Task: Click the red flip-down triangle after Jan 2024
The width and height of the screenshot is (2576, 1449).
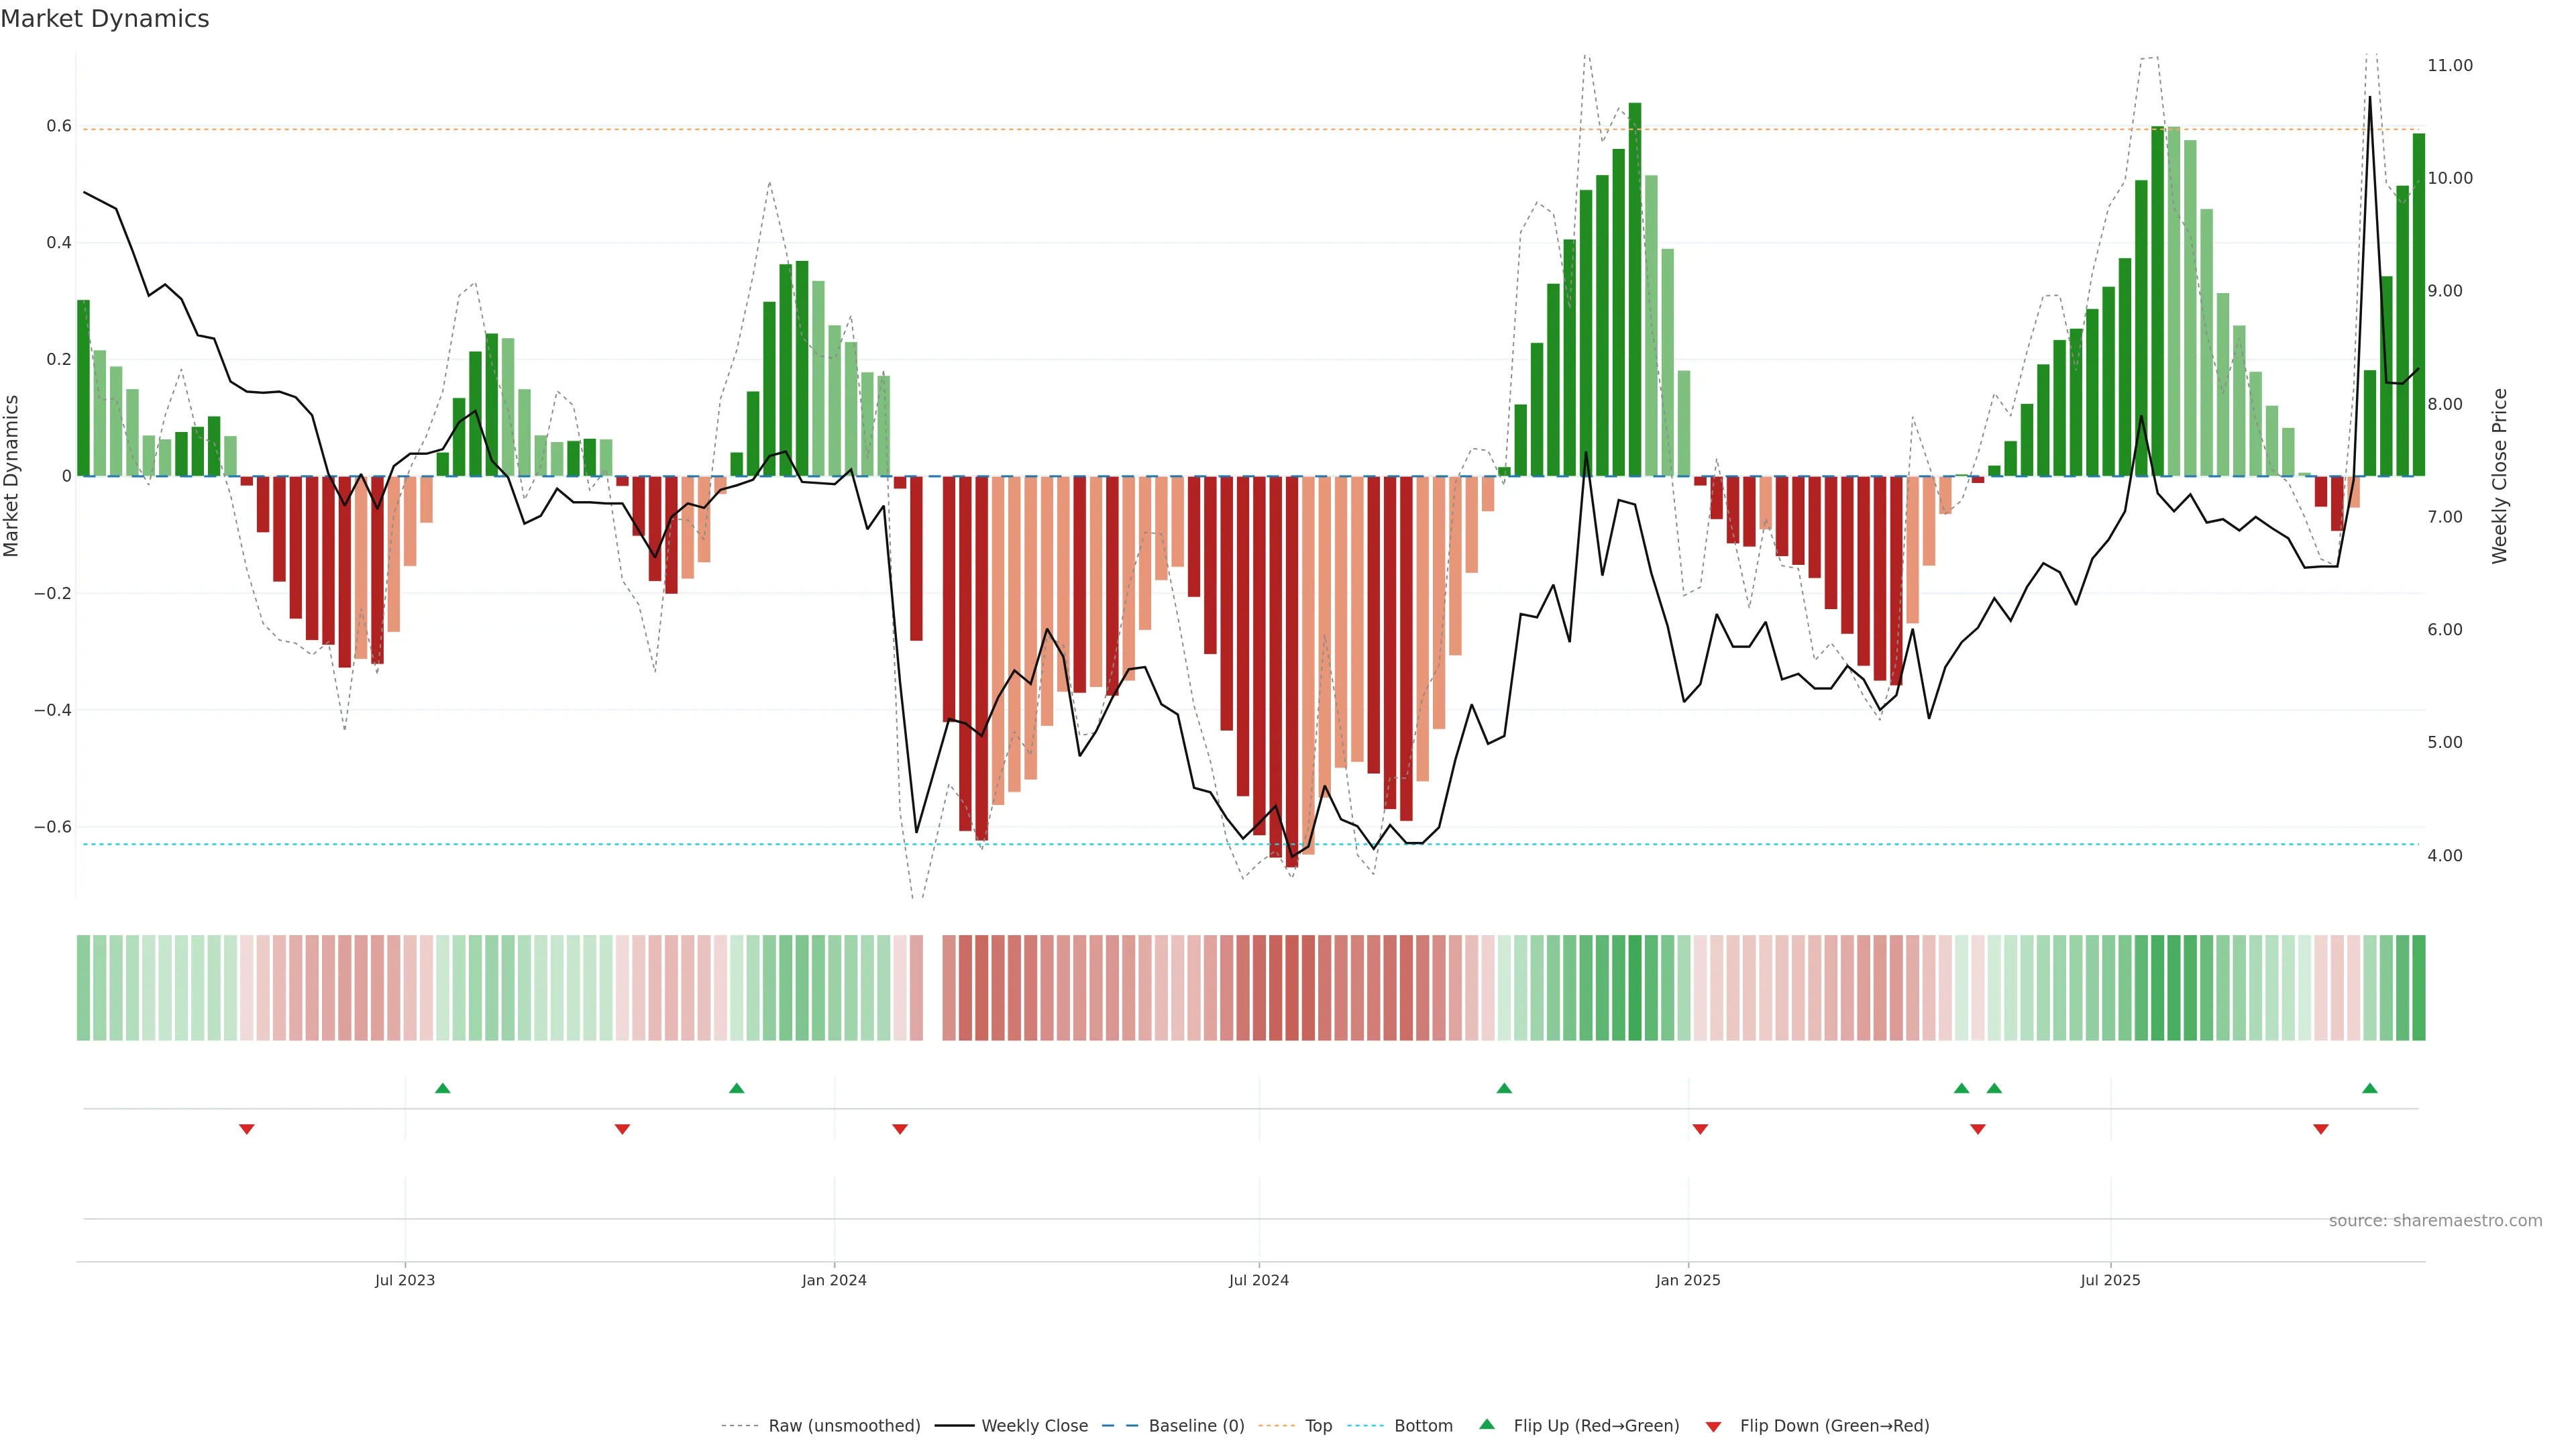Action: (900, 1129)
